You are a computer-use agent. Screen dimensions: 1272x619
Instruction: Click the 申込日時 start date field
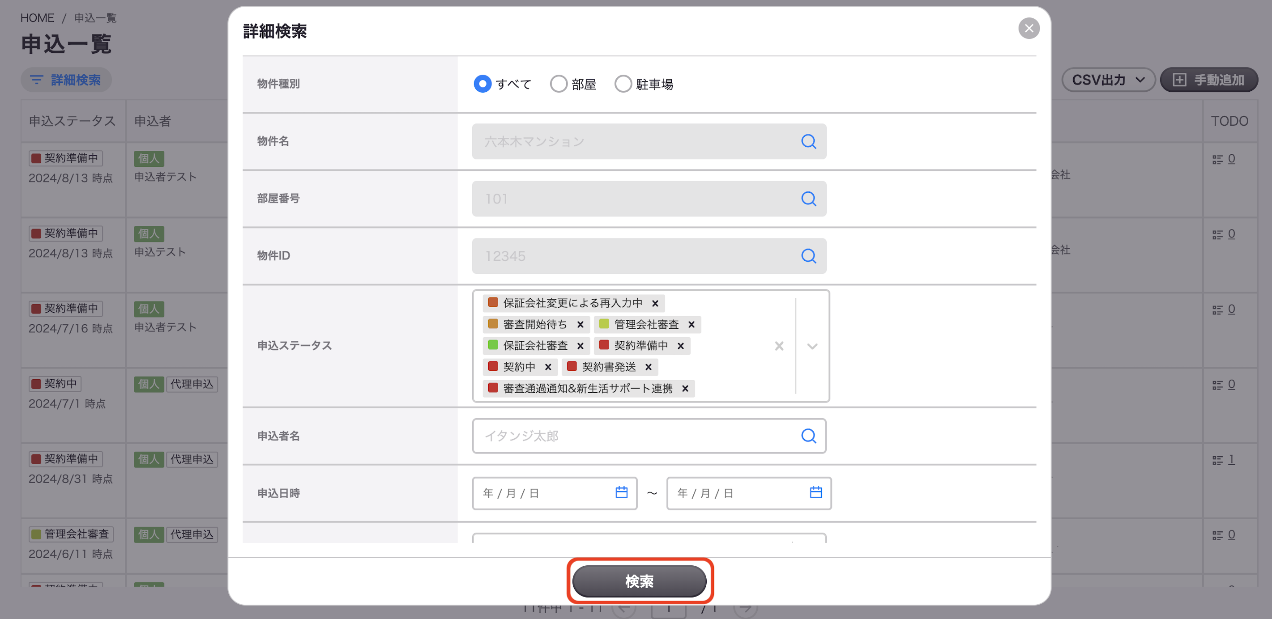(555, 493)
